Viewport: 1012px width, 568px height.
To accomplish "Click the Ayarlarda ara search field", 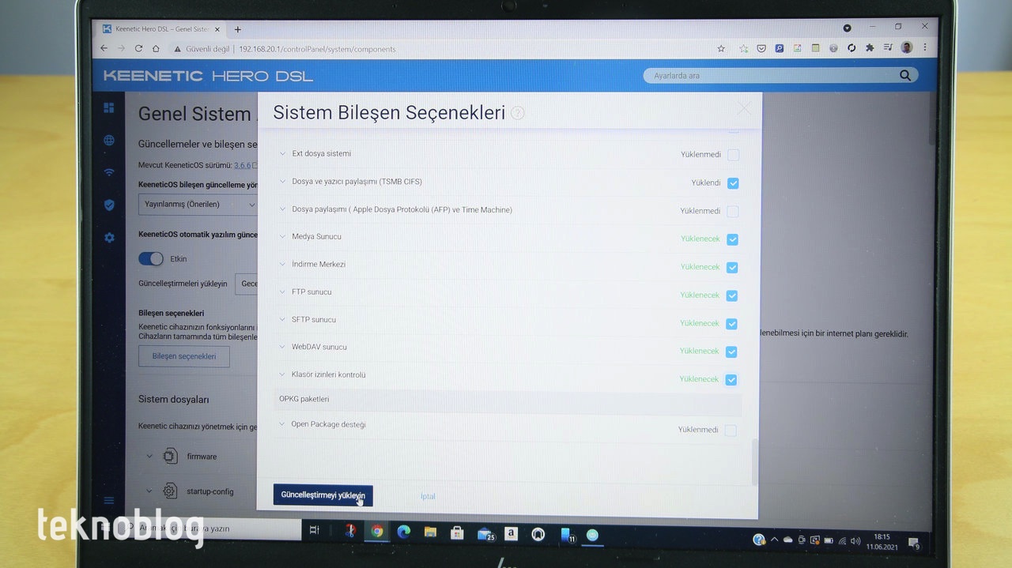I will pos(767,76).
